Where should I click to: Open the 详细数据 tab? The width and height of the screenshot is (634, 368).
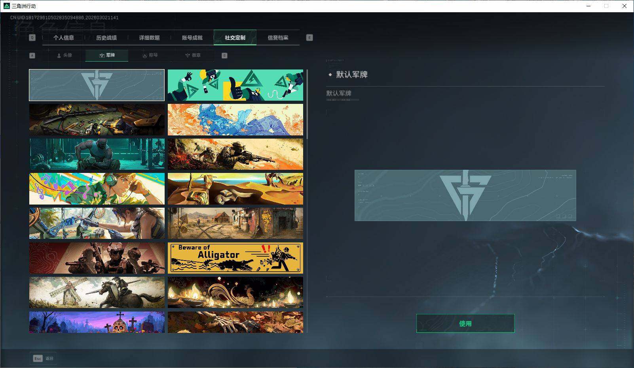[149, 38]
